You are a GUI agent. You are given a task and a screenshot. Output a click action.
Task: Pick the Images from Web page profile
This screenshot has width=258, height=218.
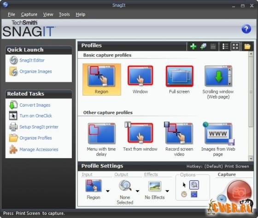click(218, 139)
